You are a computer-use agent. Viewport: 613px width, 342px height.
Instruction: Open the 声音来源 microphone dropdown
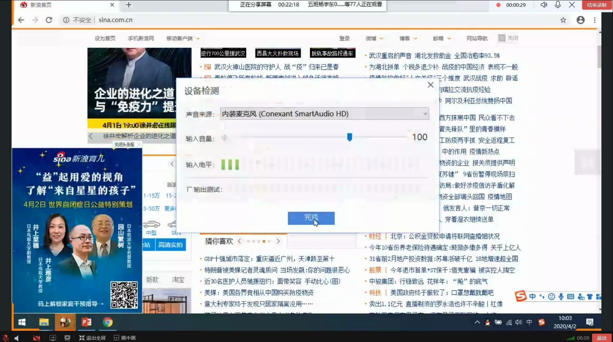point(324,114)
